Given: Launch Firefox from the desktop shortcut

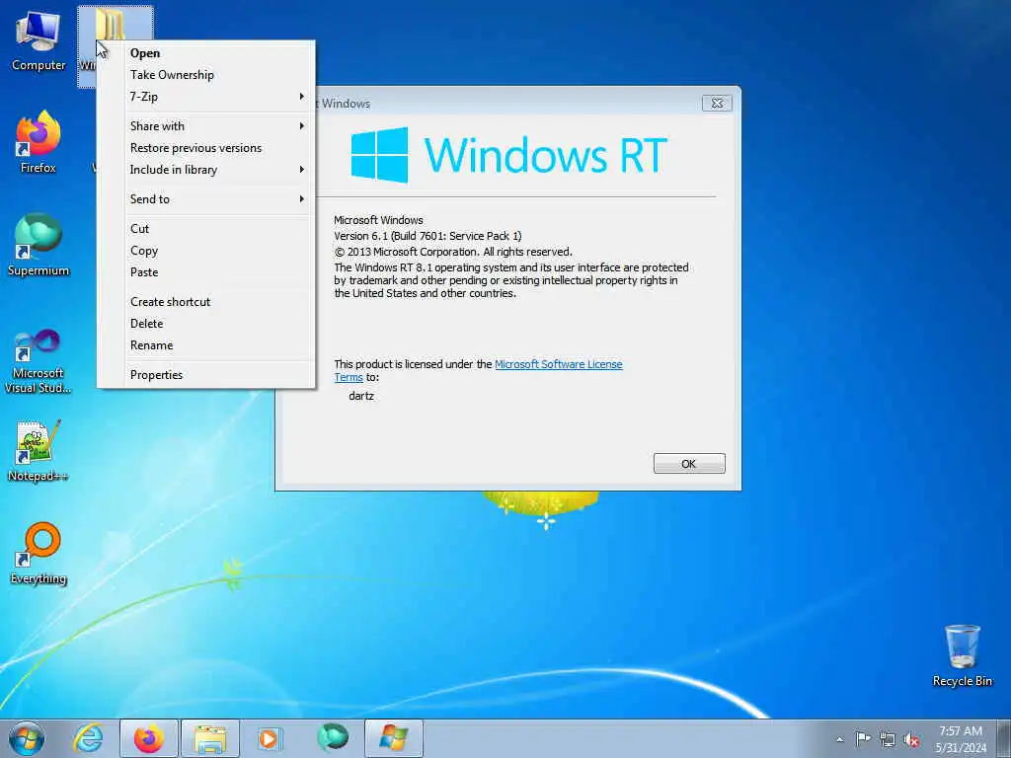Looking at the screenshot, I should (x=39, y=142).
